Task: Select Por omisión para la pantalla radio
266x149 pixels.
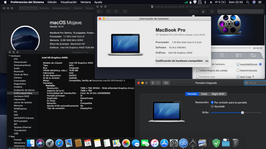Action: (x=212, y=102)
